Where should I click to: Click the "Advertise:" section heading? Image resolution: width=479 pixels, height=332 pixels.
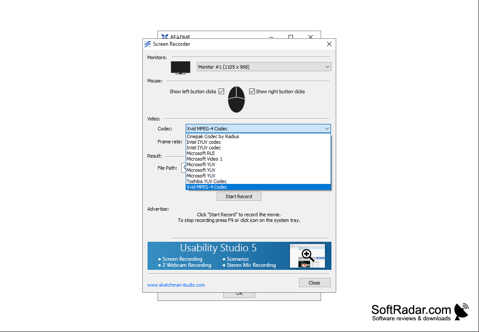[x=158, y=209]
